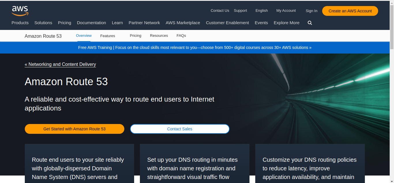Click the Contact Sales button

pos(180,129)
